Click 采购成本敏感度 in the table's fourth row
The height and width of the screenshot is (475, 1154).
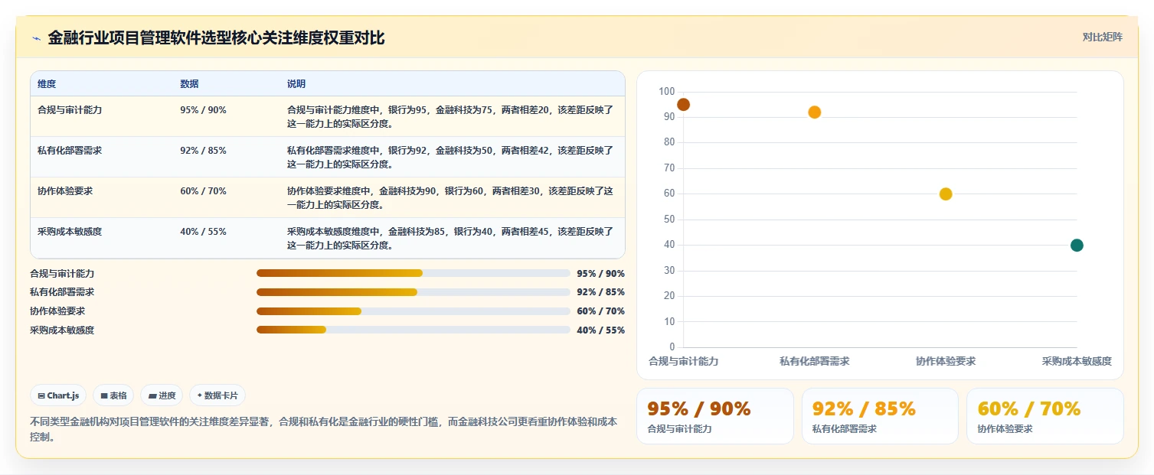click(x=70, y=232)
